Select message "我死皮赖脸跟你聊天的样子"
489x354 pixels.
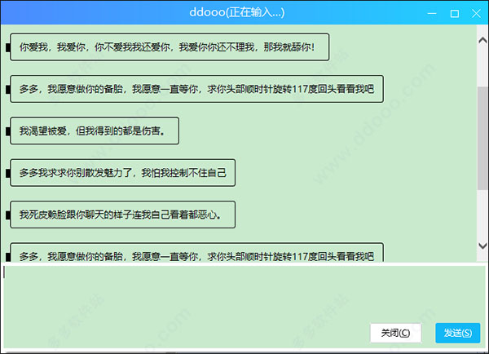122,215
